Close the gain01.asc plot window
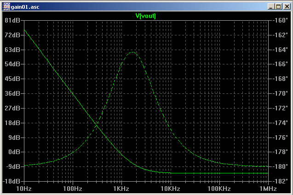Viewport: 293px width, 195px height. (x=287, y=7)
